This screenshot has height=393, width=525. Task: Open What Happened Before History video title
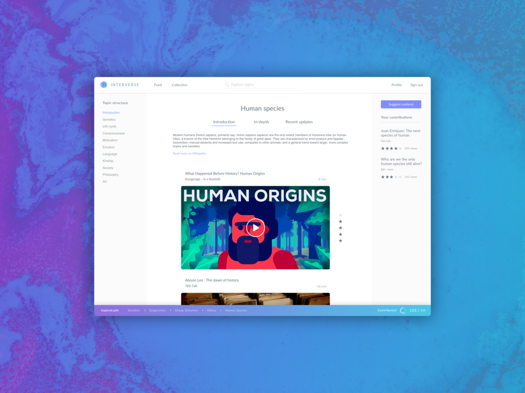coord(225,173)
